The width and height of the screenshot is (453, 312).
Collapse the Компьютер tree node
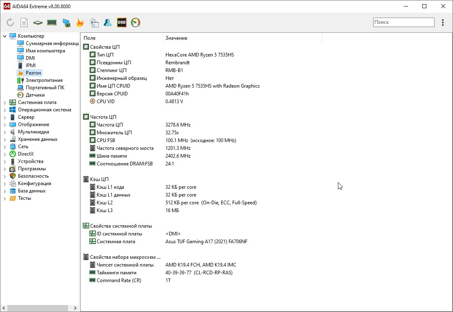[5, 36]
